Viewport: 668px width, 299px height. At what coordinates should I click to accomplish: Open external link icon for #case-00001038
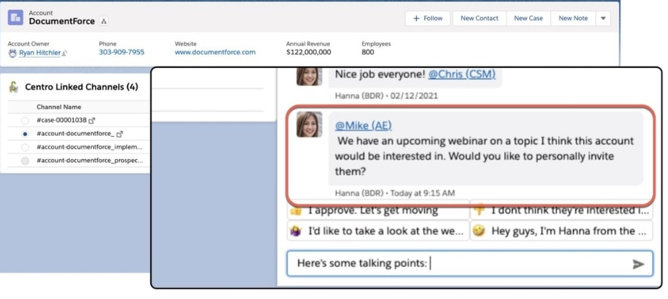tap(92, 120)
